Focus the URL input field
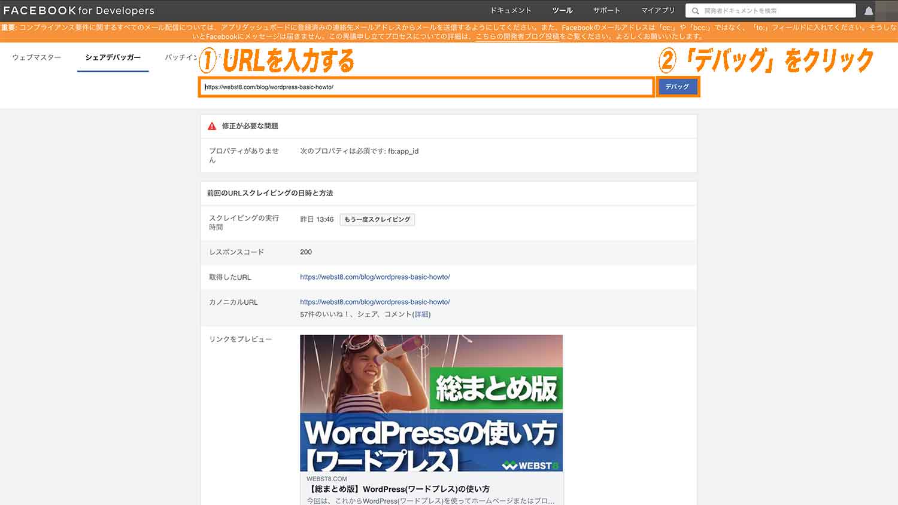898x505 pixels. pyautogui.click(x=426, y=87)
